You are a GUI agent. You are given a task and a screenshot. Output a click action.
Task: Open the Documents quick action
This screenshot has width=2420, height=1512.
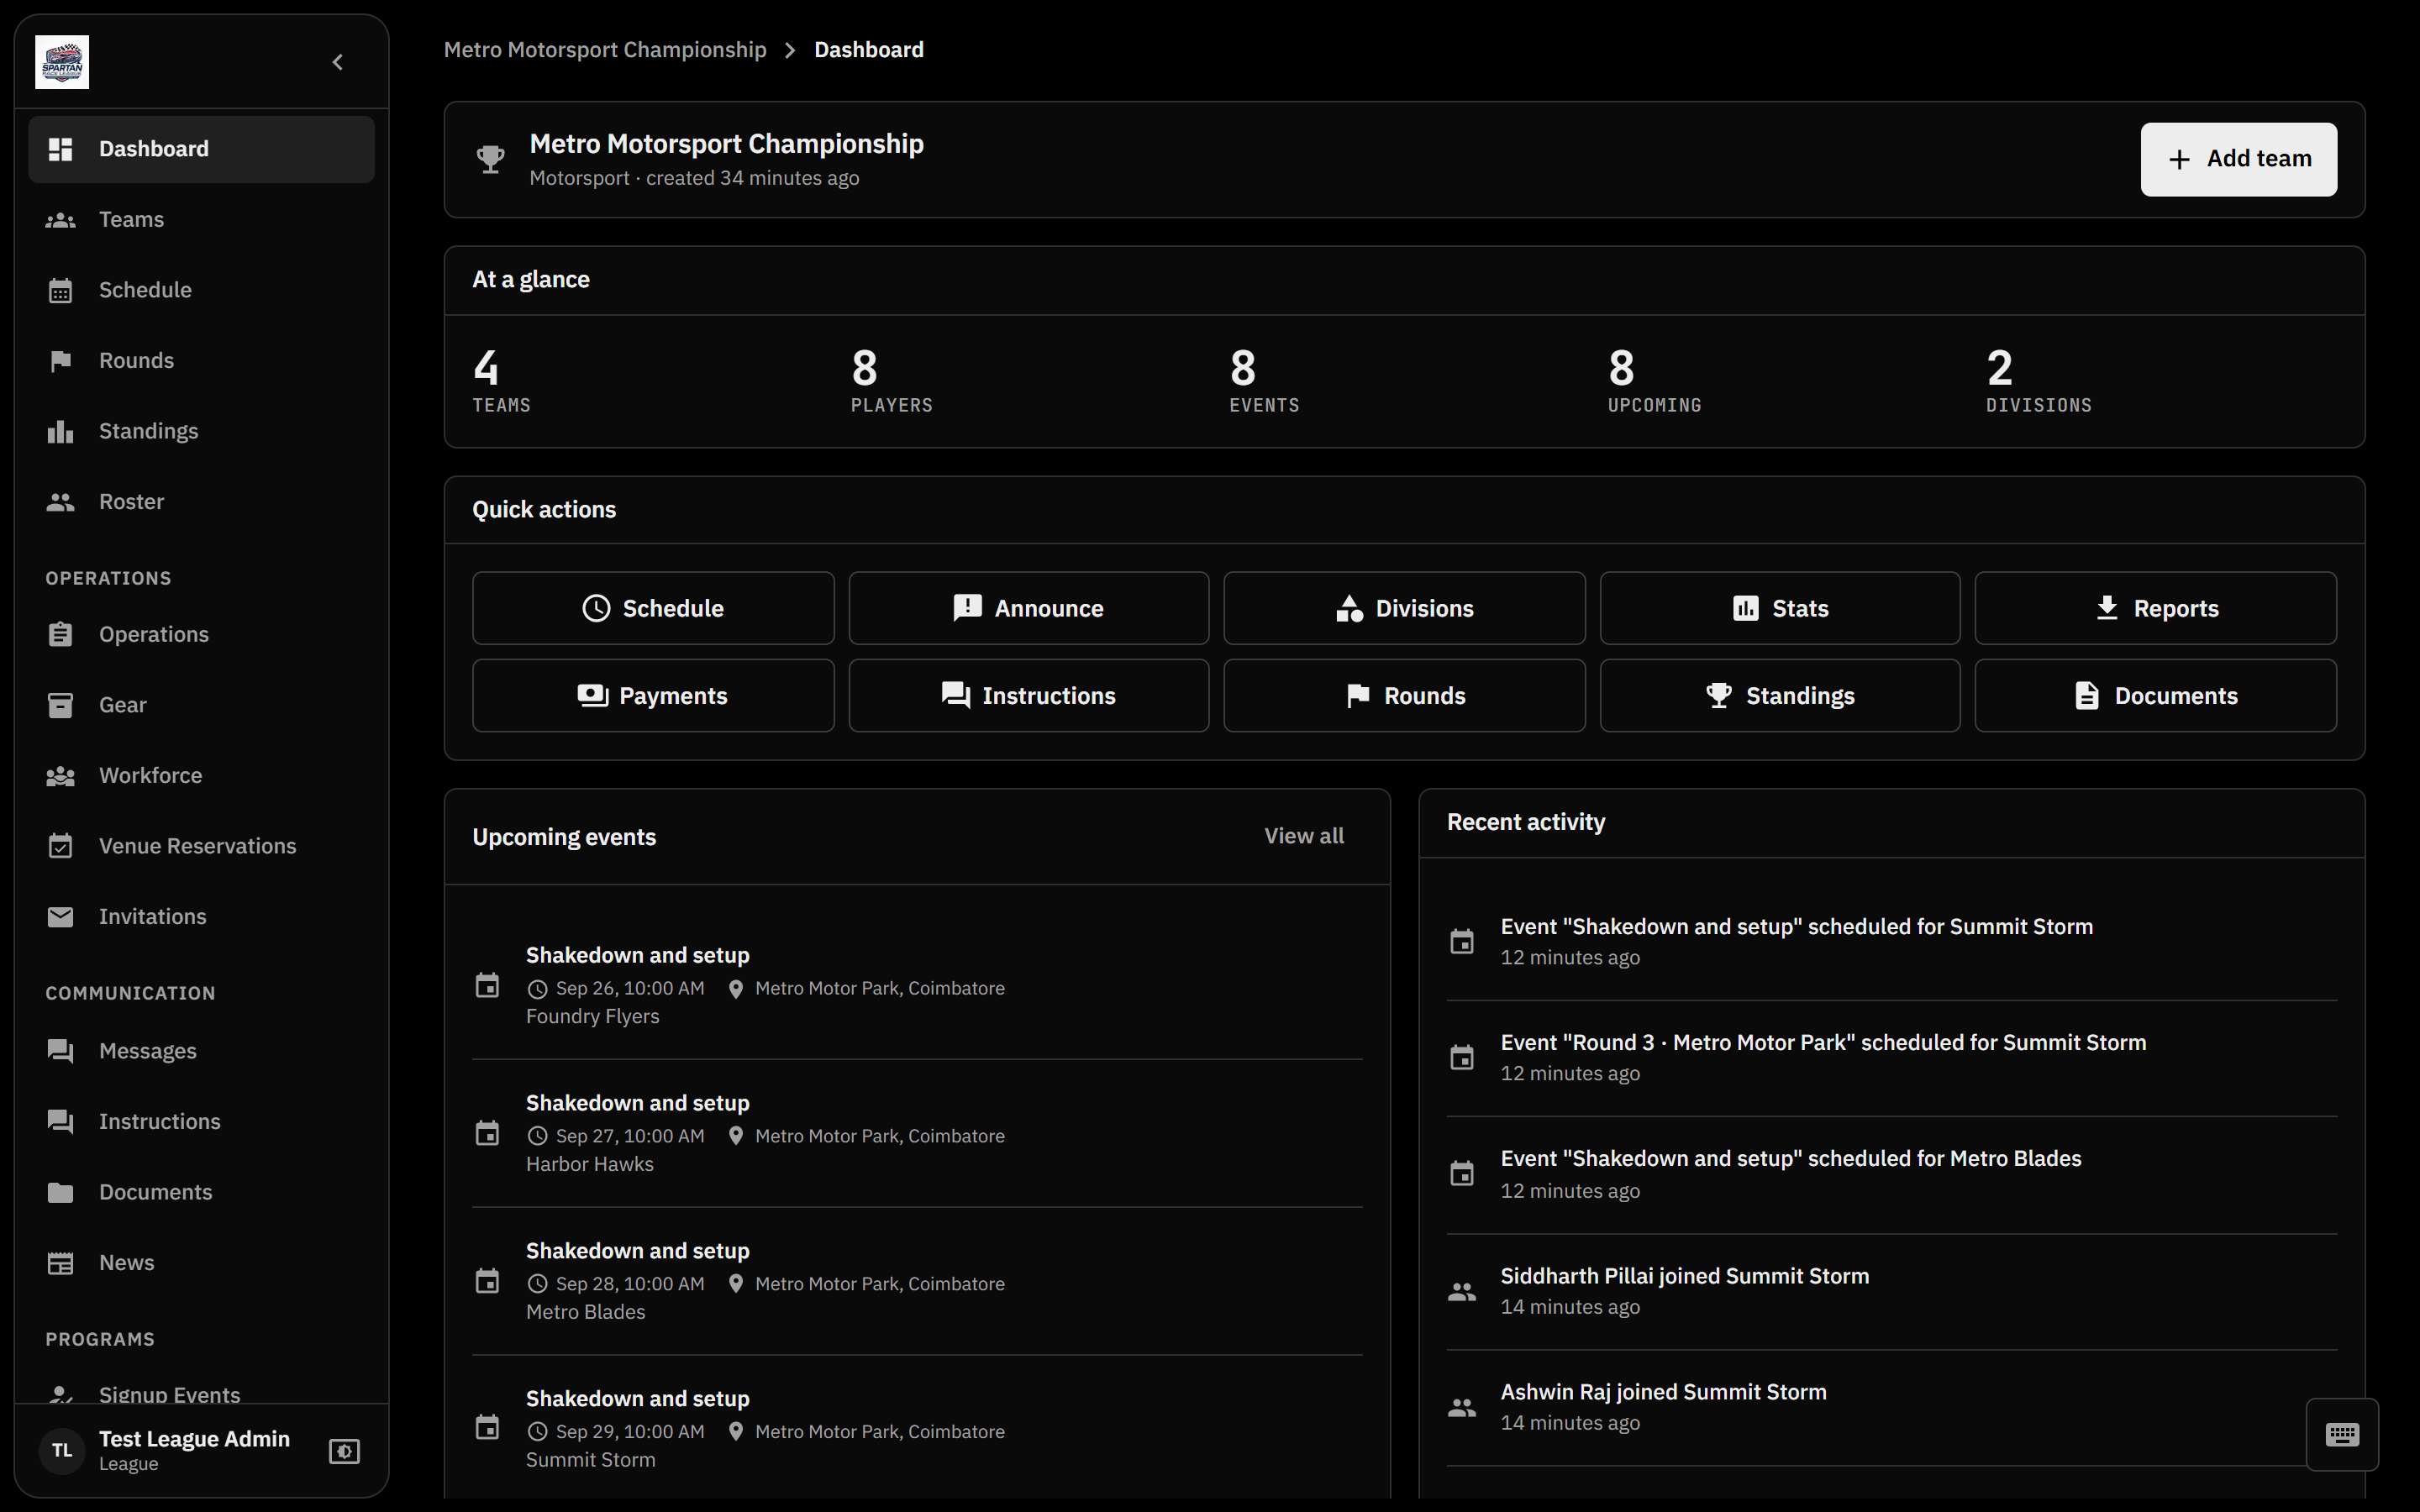coord(2155,696)
